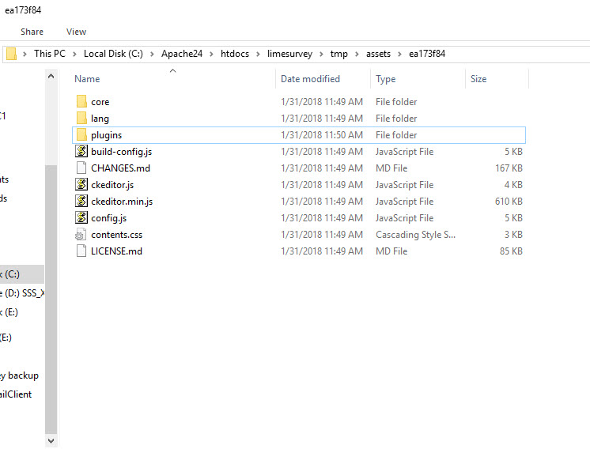590x464 pixels.
Task: Click the navigation pane scroll down arrow
Action: click(51, 440)
